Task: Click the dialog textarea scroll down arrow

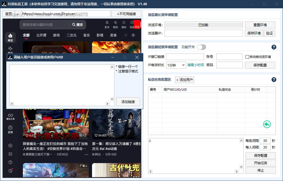Action: pos(112,99)
